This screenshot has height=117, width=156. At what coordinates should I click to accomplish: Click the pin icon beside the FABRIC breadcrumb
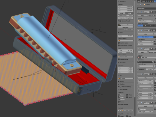coord(138,5)
